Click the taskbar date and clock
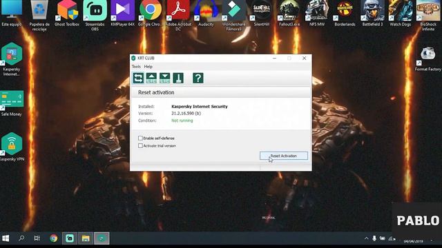This screenshot has width=442, height=248. point(413,240)
